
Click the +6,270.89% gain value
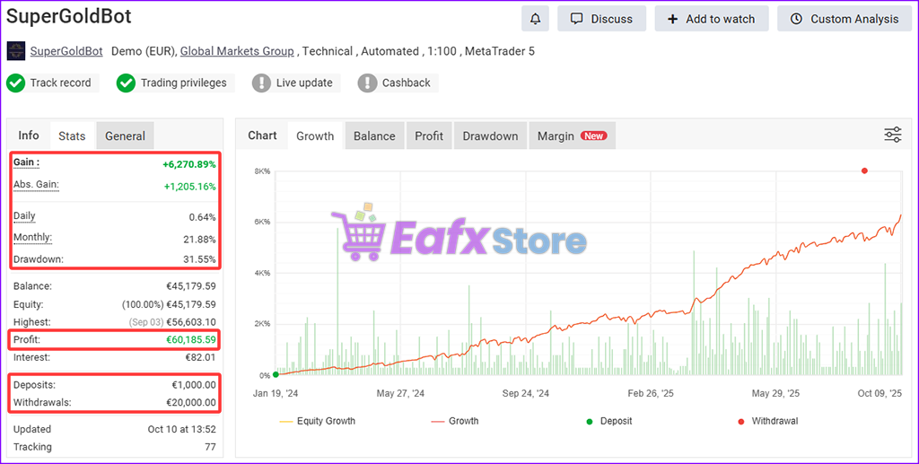click(188, 164)
